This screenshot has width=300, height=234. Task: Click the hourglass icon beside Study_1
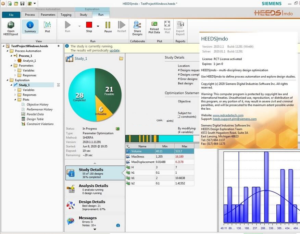click(x=58, y=85)
